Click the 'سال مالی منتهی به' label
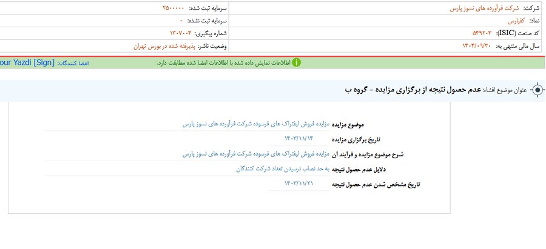 [x=516, y=46]
